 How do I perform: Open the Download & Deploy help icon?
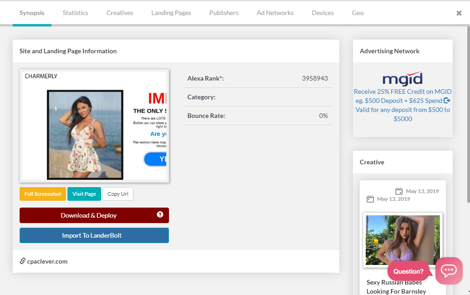160,214
